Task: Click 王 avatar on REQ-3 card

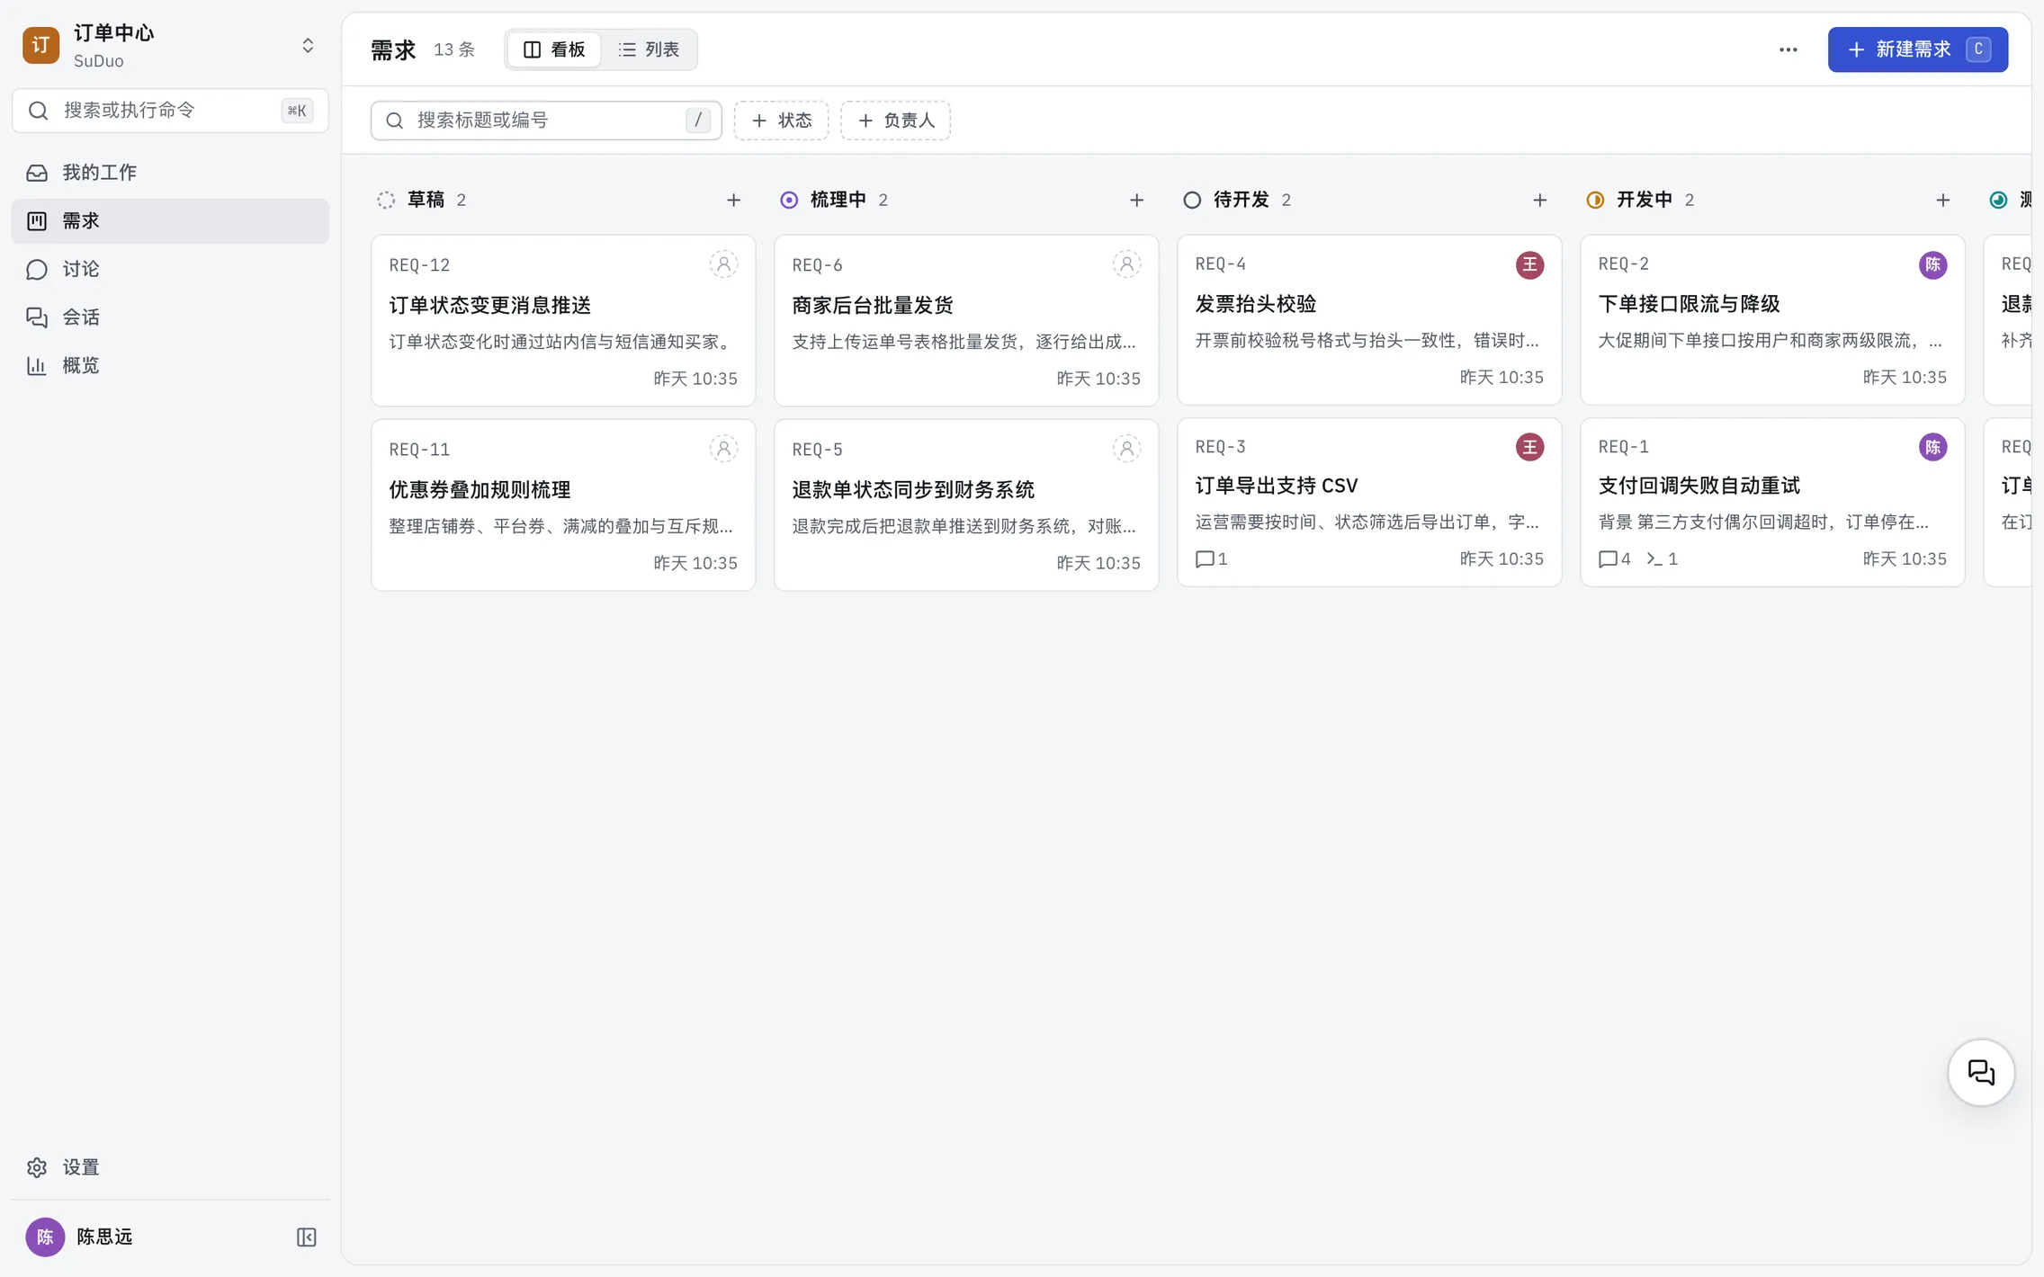Action: [x=1529, y=447]
